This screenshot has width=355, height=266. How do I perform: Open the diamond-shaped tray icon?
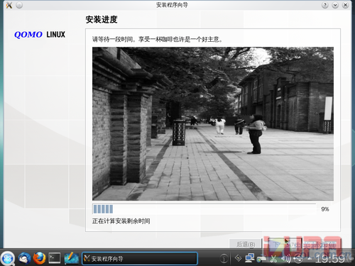(238, 258)
